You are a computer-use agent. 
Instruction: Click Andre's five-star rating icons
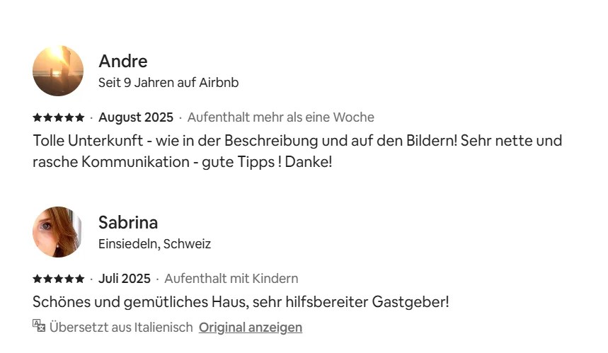coord(58,117)
